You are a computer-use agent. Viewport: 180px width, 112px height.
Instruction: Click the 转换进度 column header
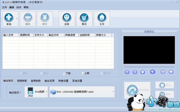coord(72,35)
